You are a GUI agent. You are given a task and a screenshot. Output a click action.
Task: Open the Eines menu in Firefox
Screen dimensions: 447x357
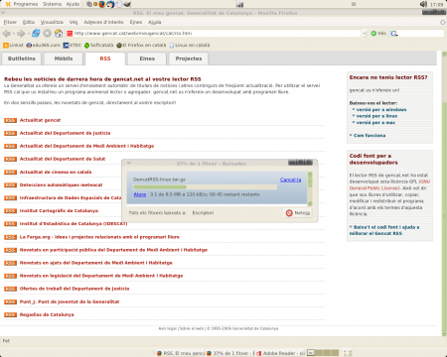[136, 22]
